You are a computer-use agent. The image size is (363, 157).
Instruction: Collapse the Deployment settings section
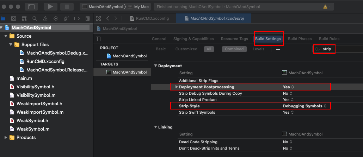click(155, 66)
